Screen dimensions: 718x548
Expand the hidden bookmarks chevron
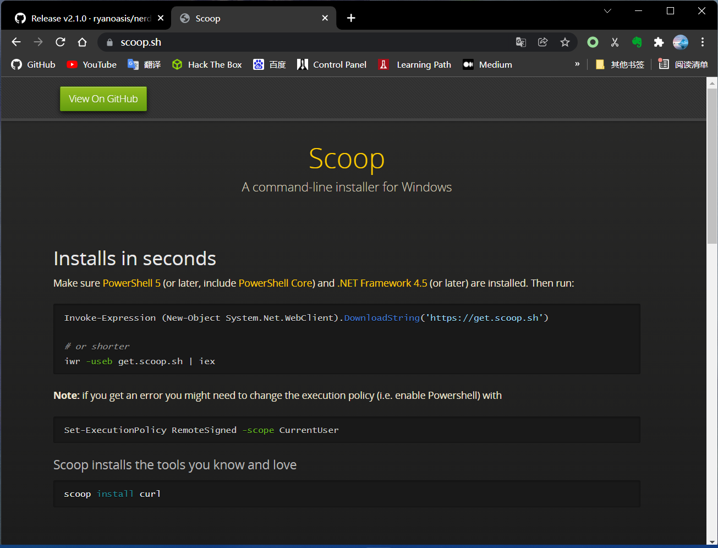point(577,64)
